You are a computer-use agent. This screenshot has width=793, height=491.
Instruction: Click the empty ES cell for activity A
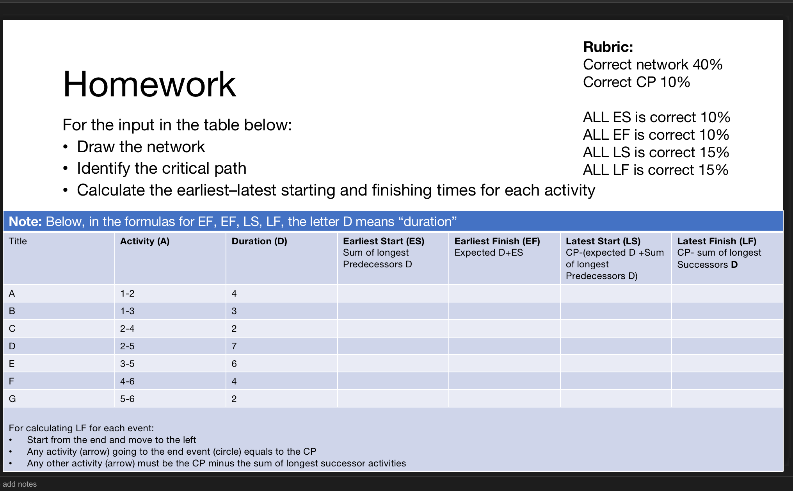tap(392, 293)
